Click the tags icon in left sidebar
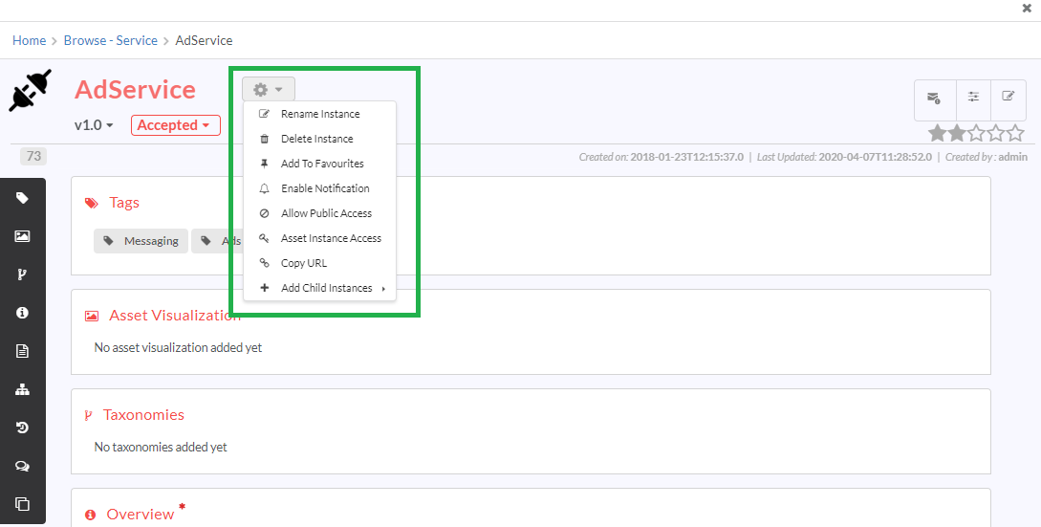This screenshot has height=527, width=1041. tap(22, 198)
